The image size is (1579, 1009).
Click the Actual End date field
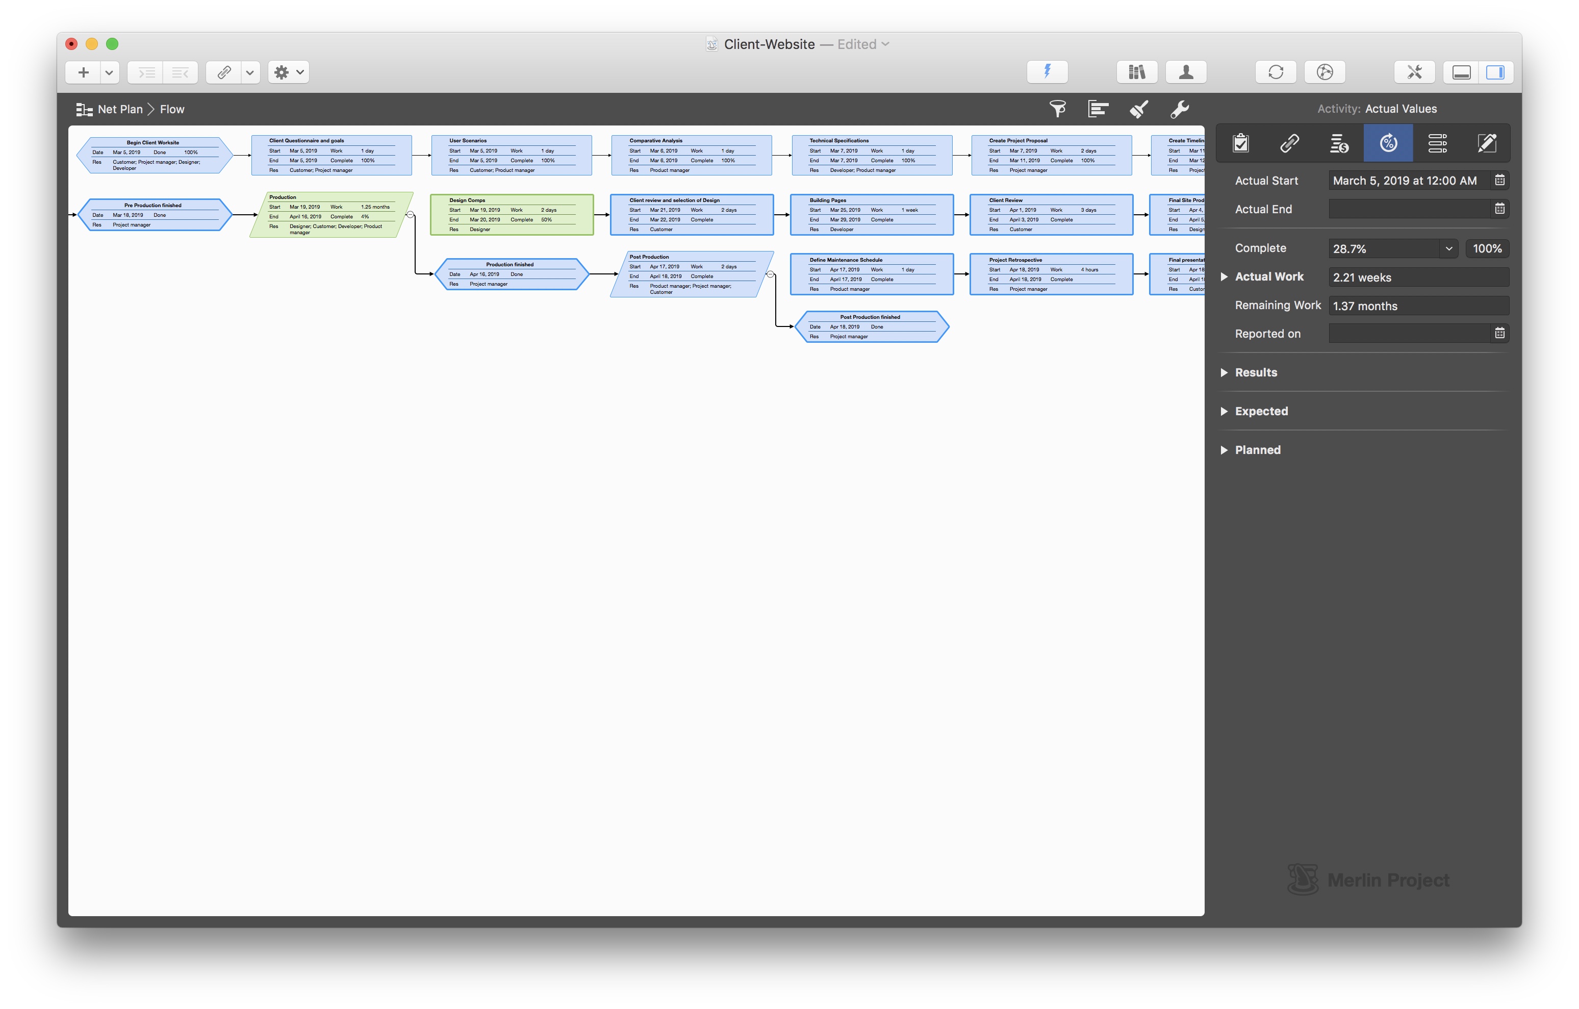tap(1409, 209)
